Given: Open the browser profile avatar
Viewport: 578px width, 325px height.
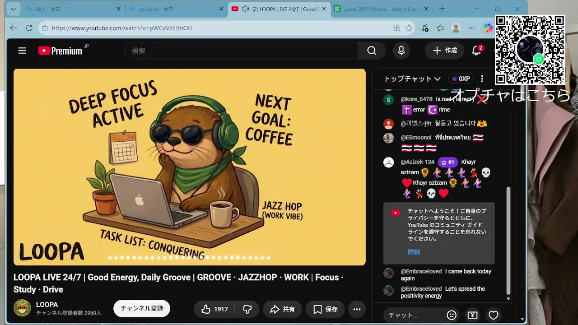Looking at the screenshot, I should [x=456, y=28].
